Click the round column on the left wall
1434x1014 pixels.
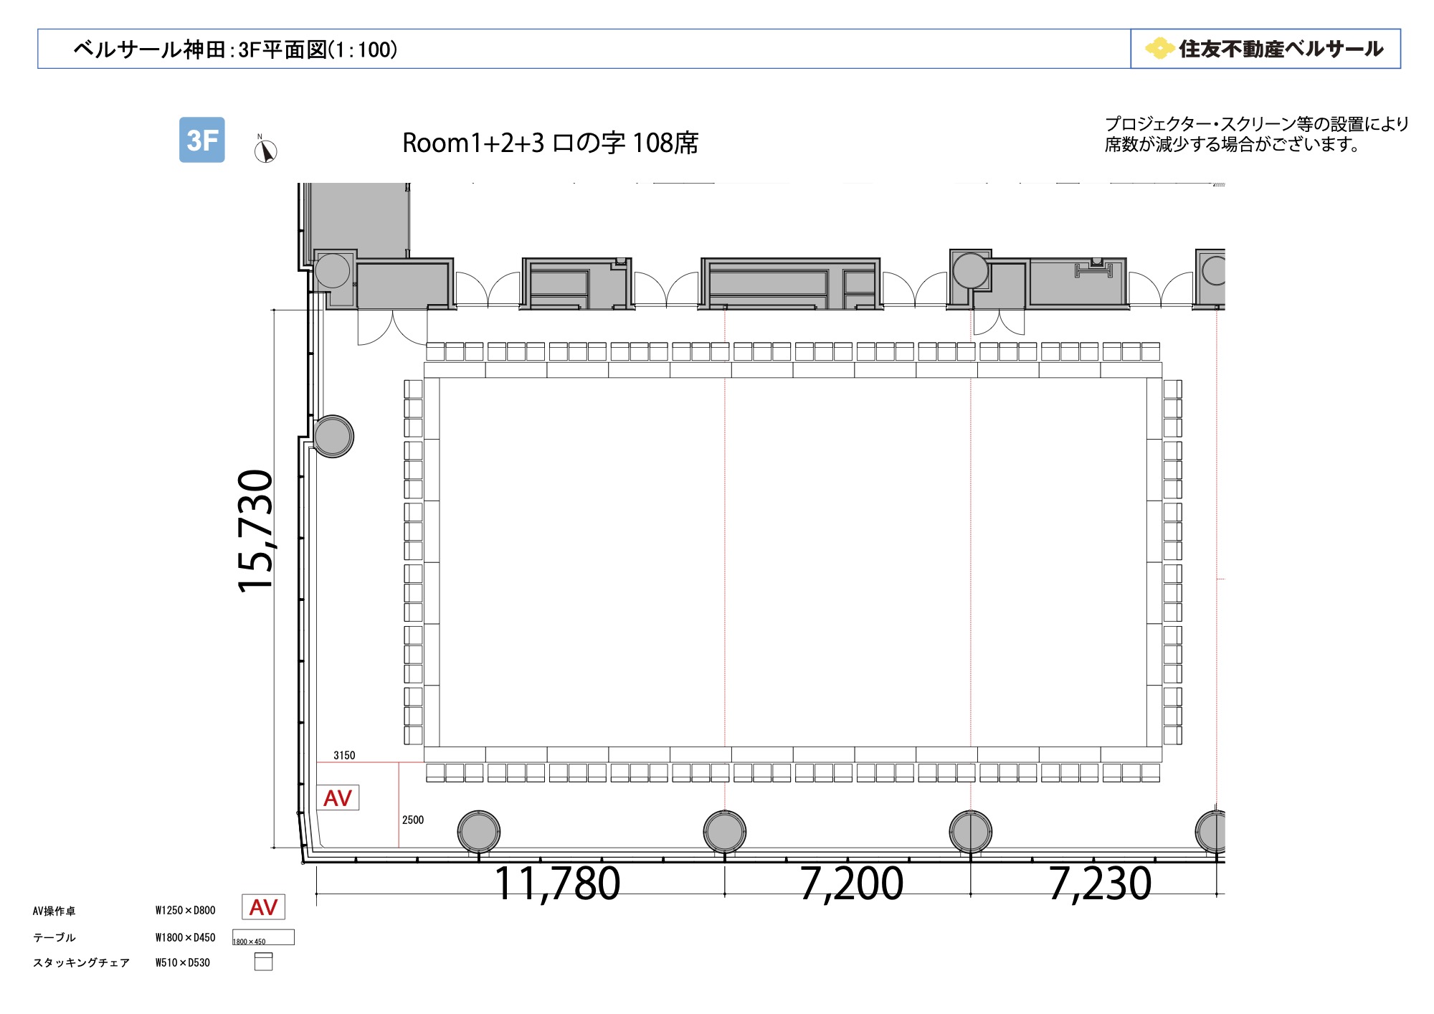point(333,436)
